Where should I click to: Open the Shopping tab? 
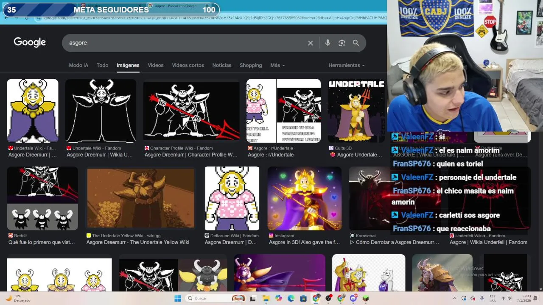(x=251, y=65)
